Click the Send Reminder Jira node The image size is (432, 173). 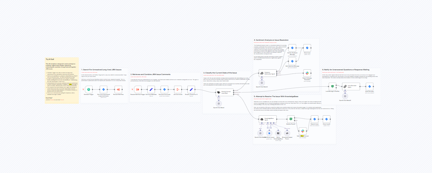point(370,86)
